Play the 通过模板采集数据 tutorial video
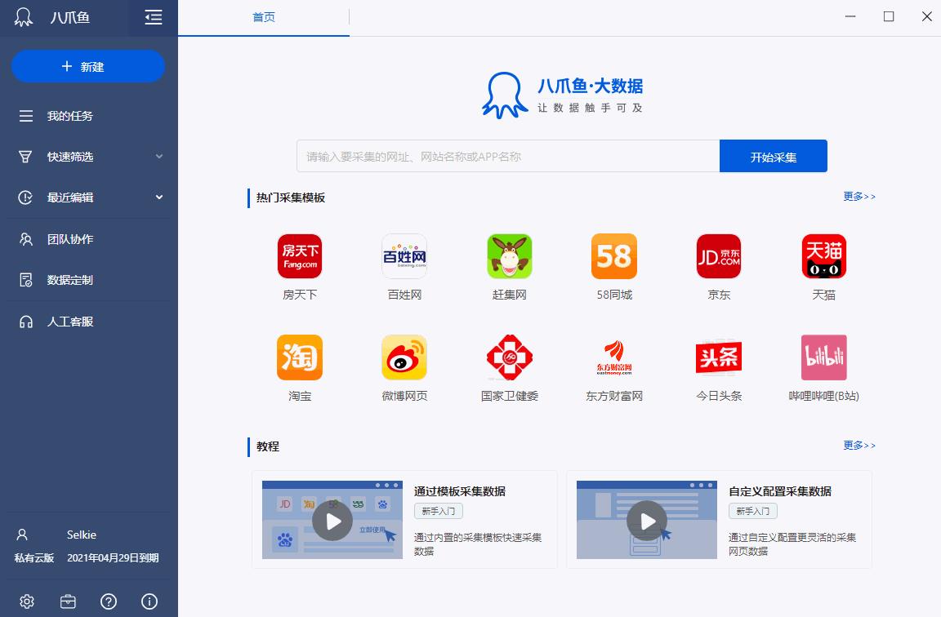This screenshot has height=617, width=941. [332, 520]
